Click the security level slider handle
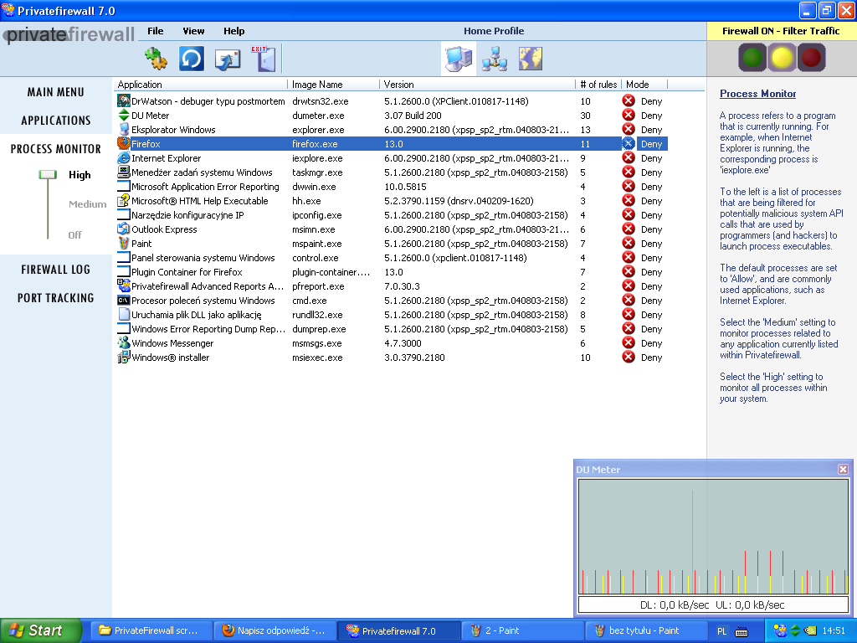This screenshot has width=857, height=643. coord(48,175)
